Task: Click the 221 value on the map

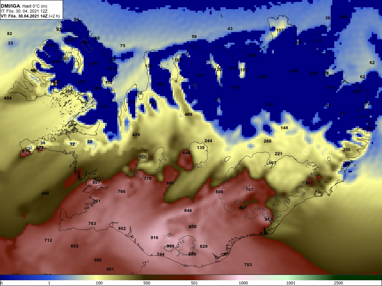Action: tap(278, 154)
